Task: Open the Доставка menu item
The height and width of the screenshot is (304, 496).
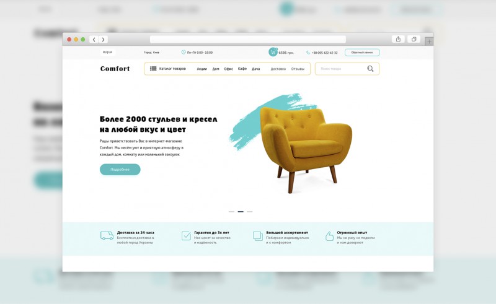Action: pyautogui.click(x=278, y=69)
